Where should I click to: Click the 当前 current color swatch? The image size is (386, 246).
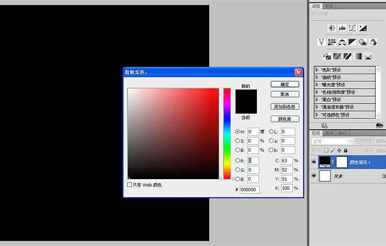(246, 108)
